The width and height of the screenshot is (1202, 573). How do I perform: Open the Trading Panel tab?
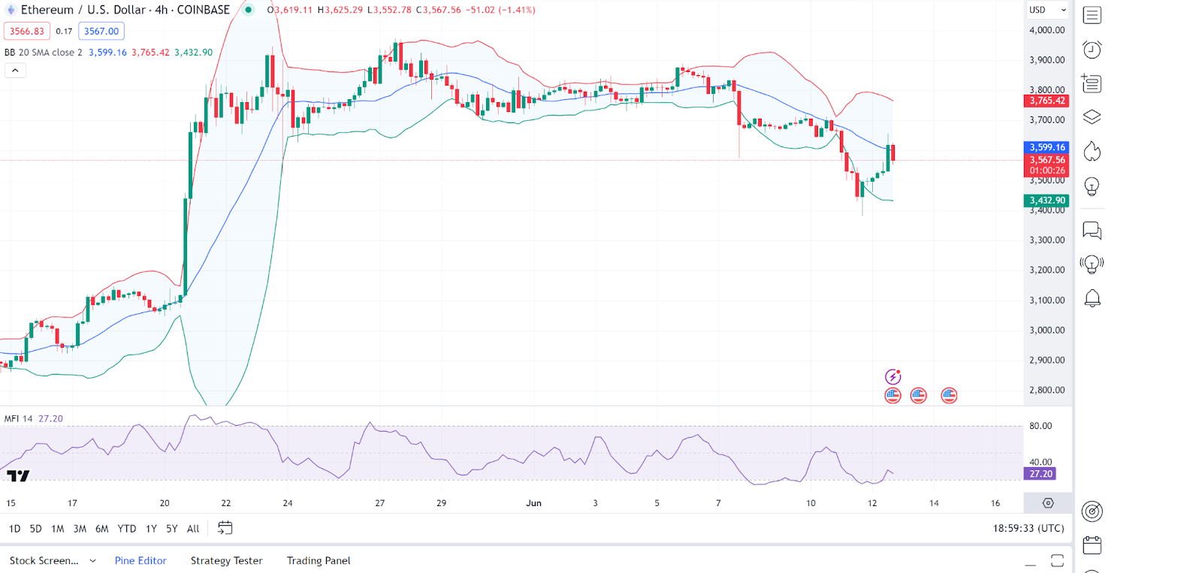pos(319,560)
